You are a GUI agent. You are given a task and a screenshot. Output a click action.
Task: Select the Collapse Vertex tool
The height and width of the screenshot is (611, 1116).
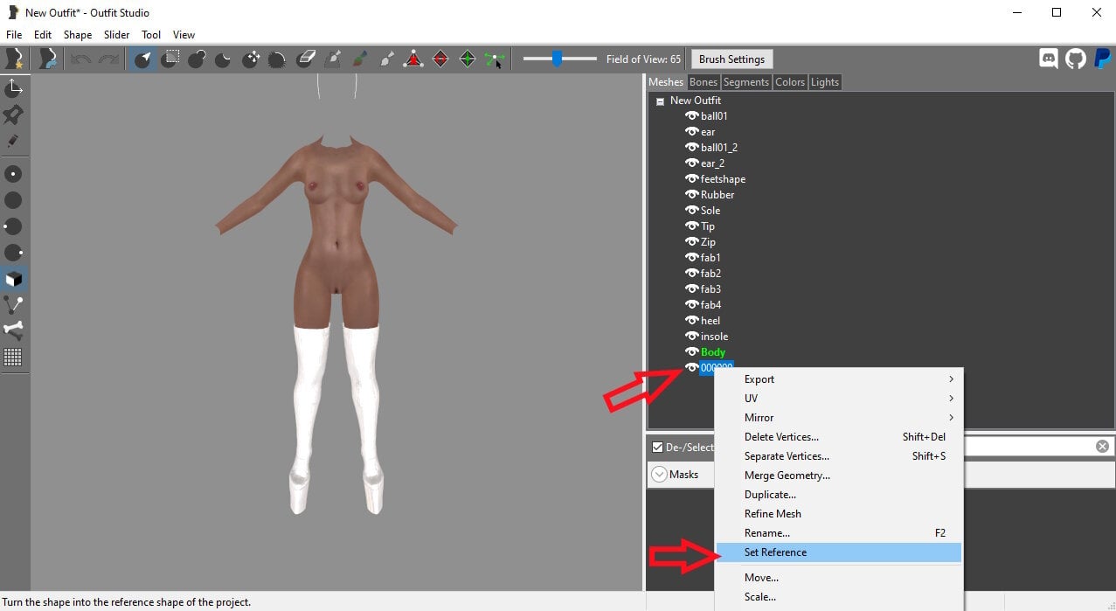pos(413,59)
